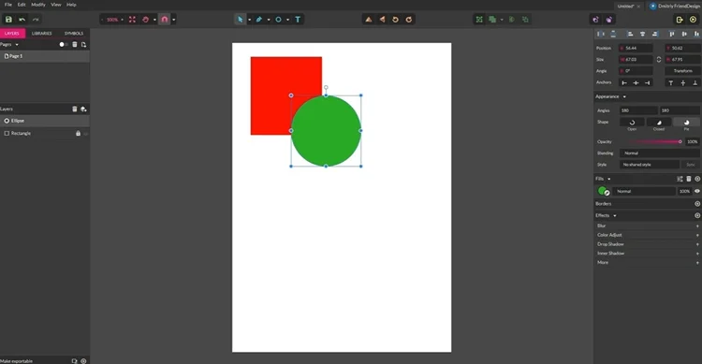Flip the selection vertically
The width and height of the screenshot is (702, 364).
point(369,20)
